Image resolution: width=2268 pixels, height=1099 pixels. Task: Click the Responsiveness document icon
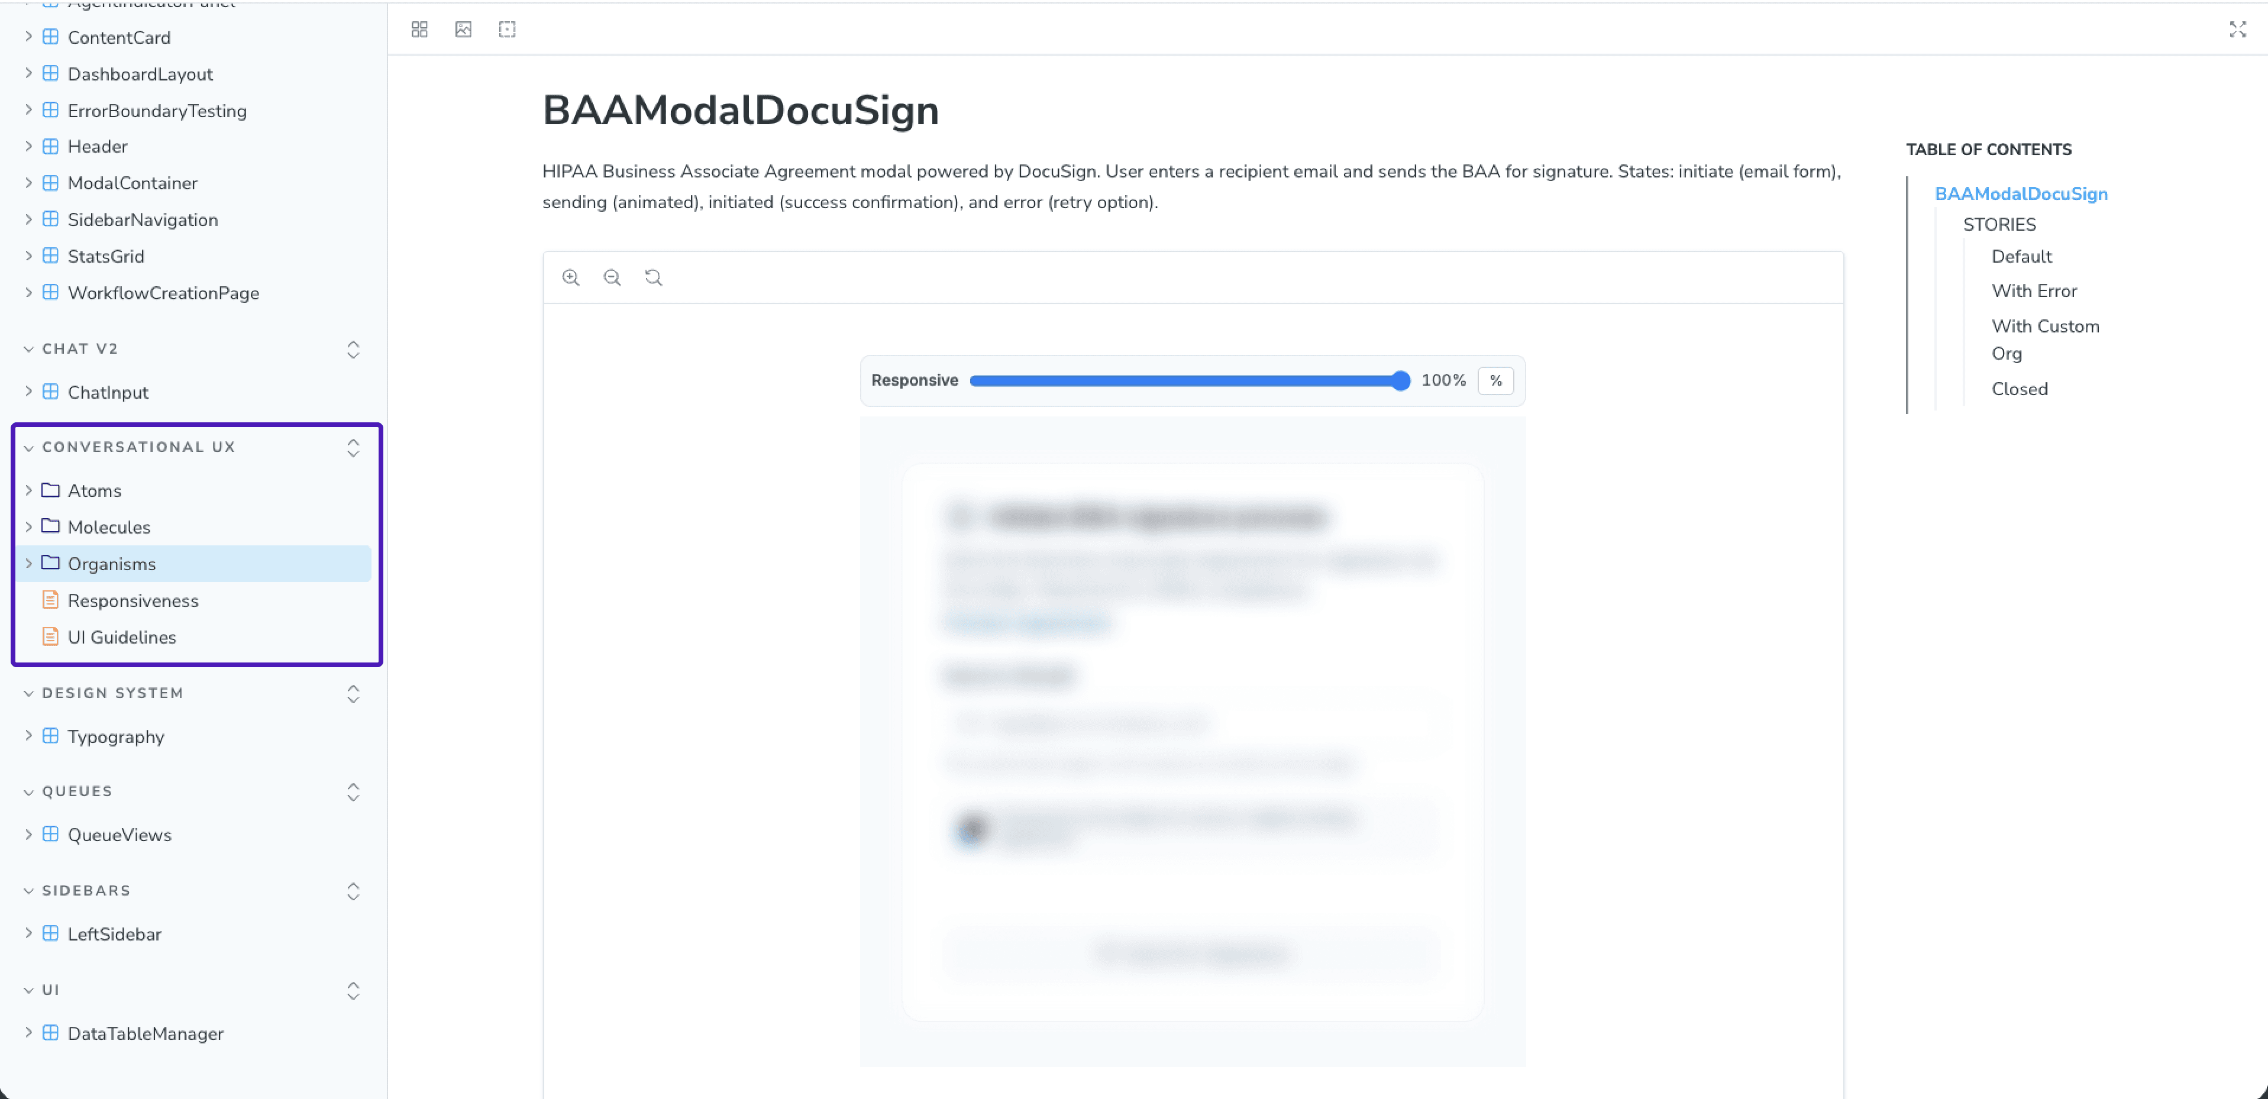coord(51,600)
